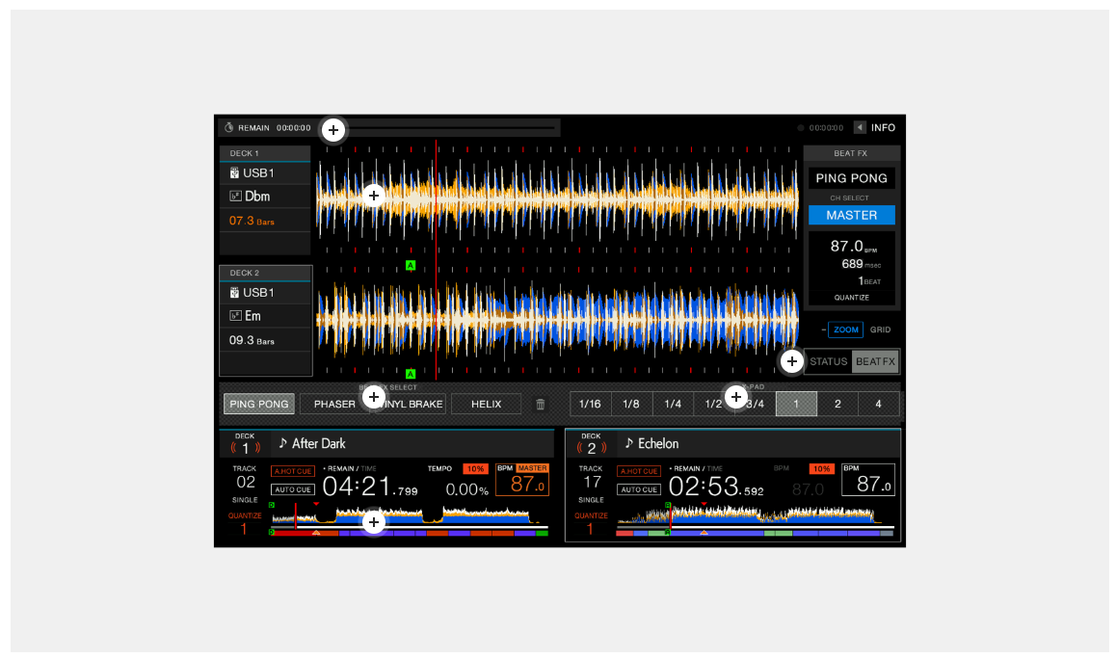The image size is (1116, 659).
Task: Expand the 10% tempo range on Deck 1
Action: (x=475, y=468)
